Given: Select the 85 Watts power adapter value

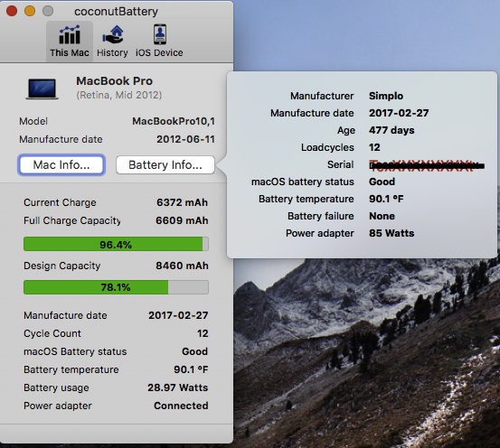Looking at the screenshot, I should 392,233.
